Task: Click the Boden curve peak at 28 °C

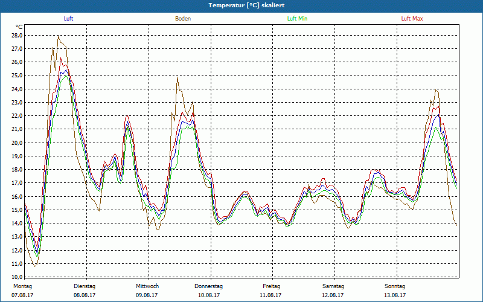Action: click(58, 36)
